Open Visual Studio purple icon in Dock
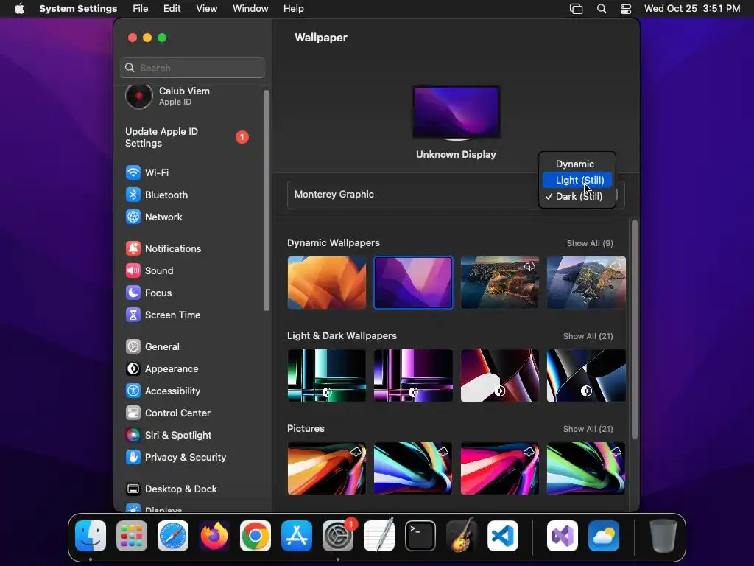This screenshot has width=754, height=566. (563, 536)
